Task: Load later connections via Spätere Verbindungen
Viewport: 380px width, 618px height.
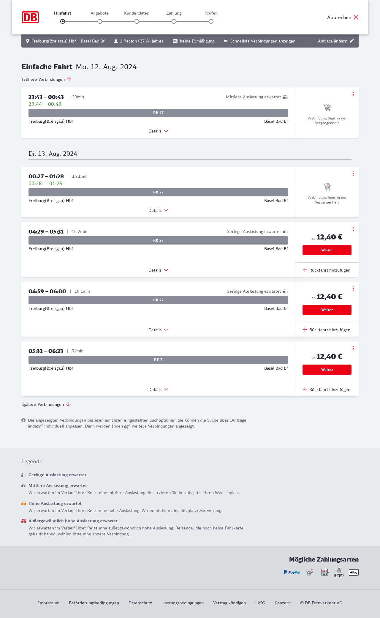Action: coord(46,404)
